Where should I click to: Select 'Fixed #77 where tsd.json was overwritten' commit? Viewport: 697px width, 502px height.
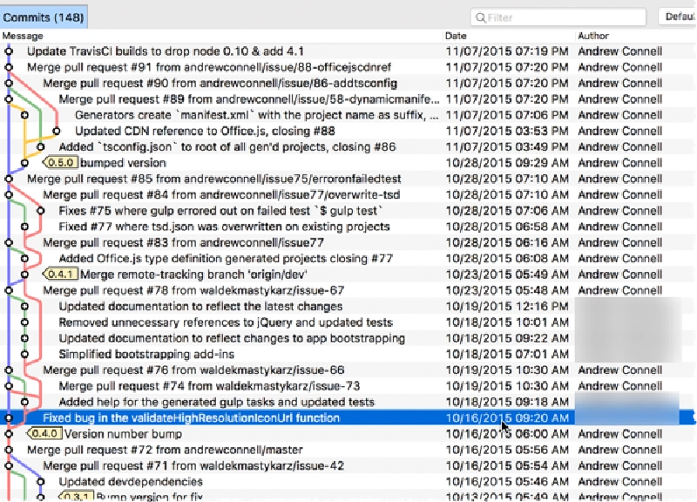coord(224,227)
